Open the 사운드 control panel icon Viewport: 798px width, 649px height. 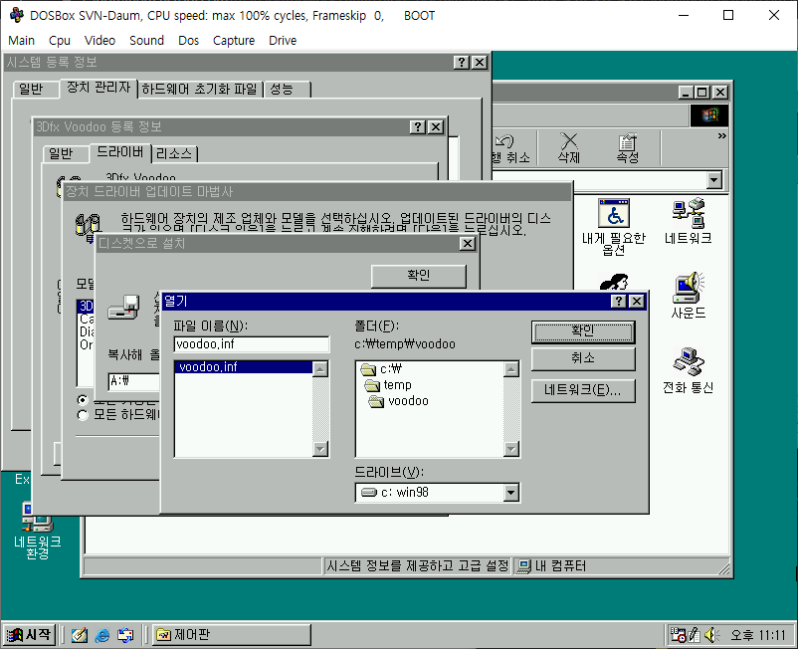click(x=689, y=296)
